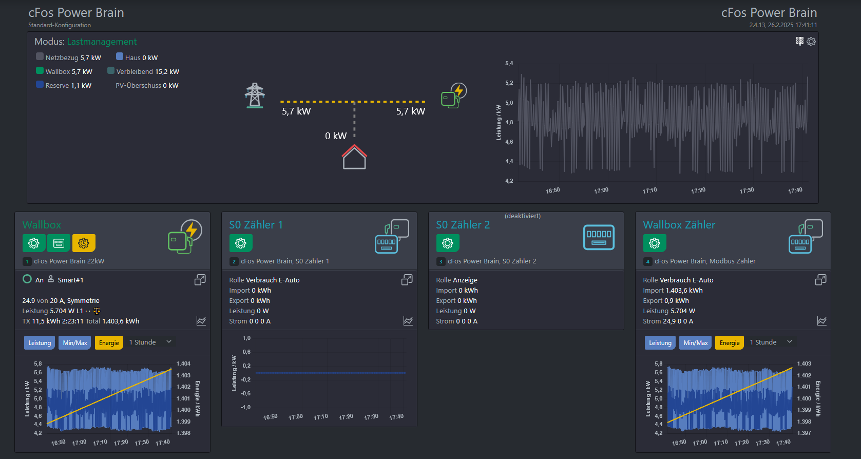This screenshot has height=459, width=861.
Task: Click the meter icon in S0 Zähler 1 tile
Action: (x=392, y=237)
